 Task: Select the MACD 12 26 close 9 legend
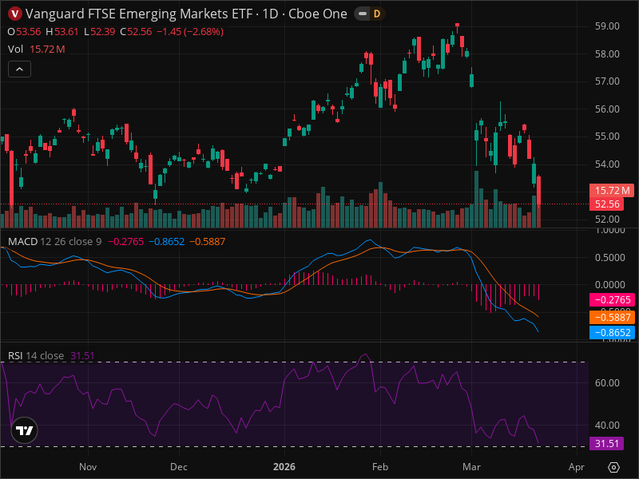point(54,242)
